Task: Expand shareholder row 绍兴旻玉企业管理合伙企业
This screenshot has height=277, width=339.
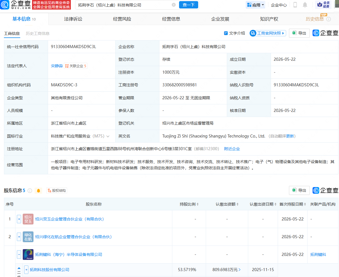Action: click(19, 219)
